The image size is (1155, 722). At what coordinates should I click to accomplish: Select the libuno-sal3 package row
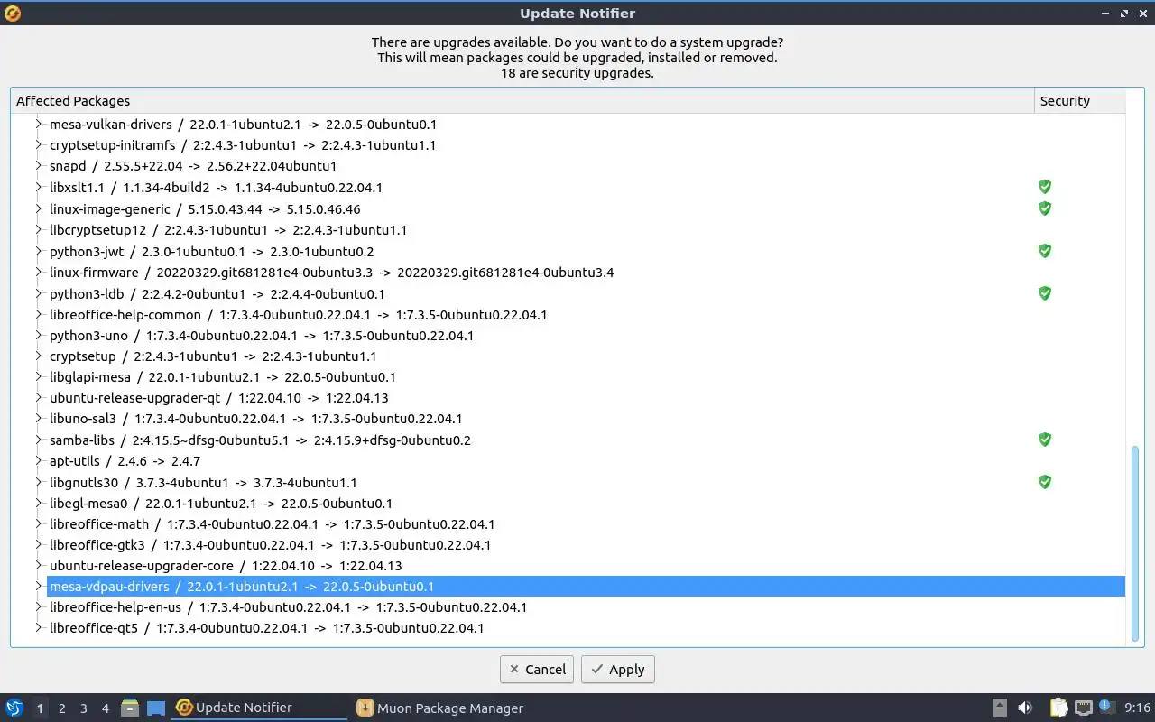(x=586, y=419)
